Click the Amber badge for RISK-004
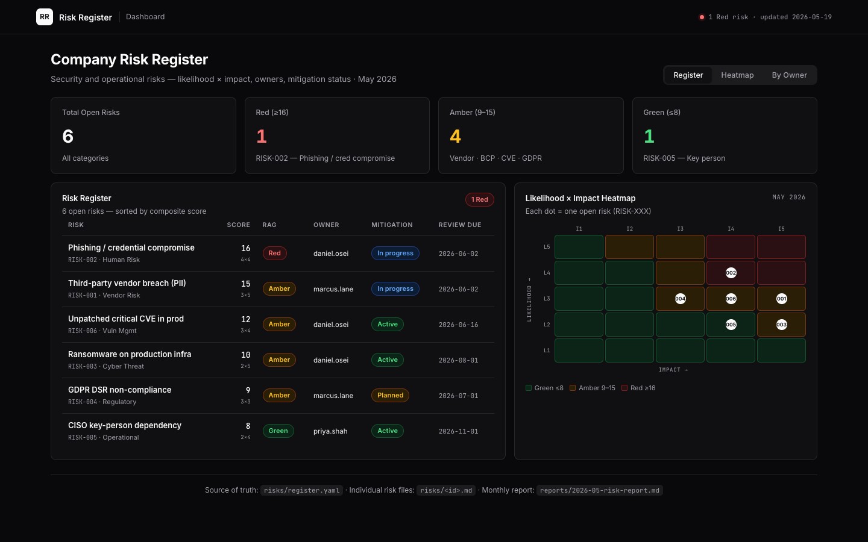Viewport: 868px width, 542px height. (x=279, y=395)
